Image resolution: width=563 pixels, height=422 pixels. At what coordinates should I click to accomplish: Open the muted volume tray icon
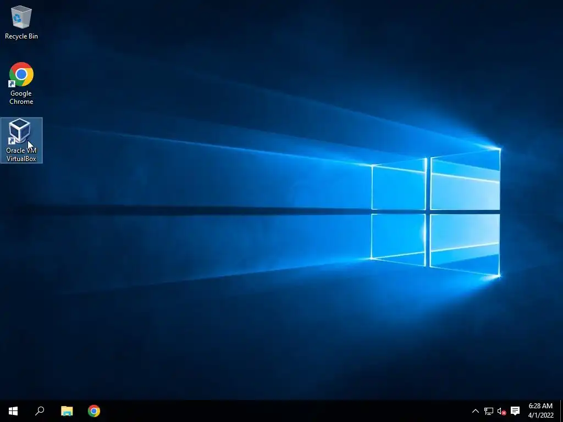click(501, 411)
